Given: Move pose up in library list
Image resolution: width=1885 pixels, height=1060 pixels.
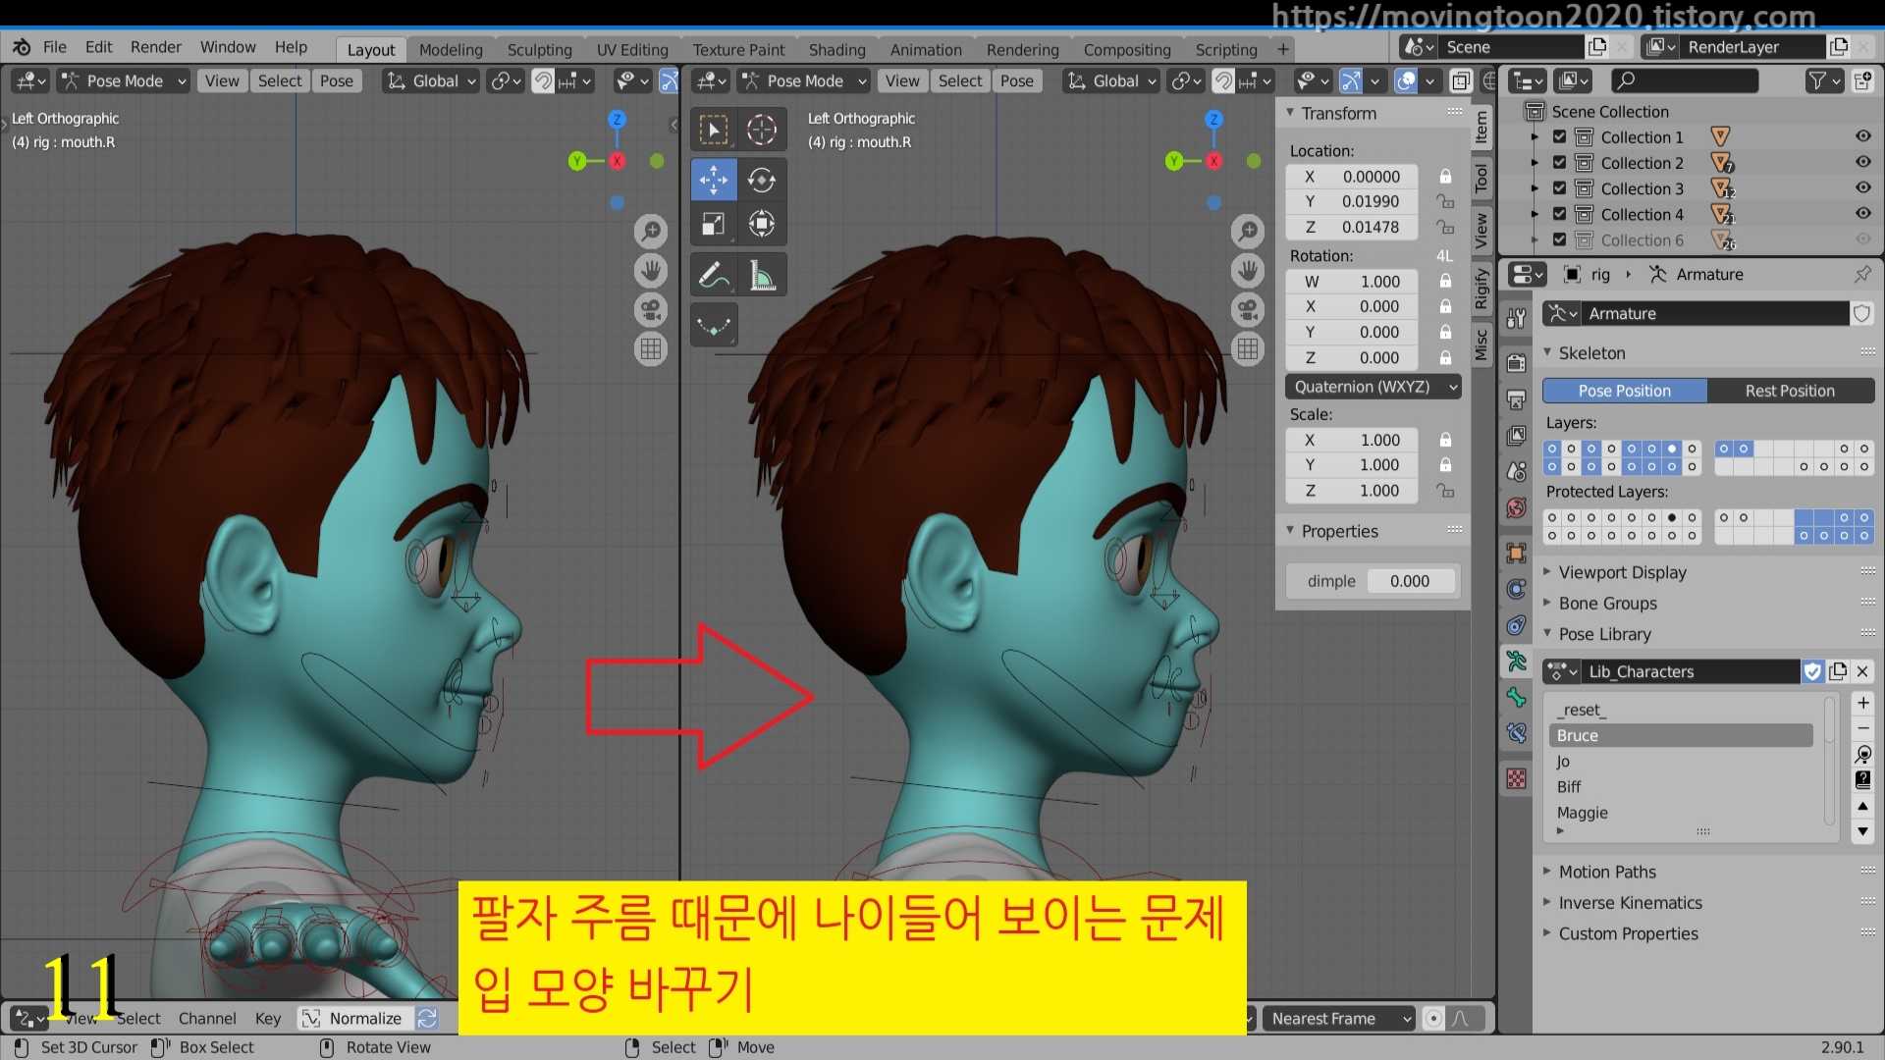Looking at the screenshot, I should point(1862,806).
